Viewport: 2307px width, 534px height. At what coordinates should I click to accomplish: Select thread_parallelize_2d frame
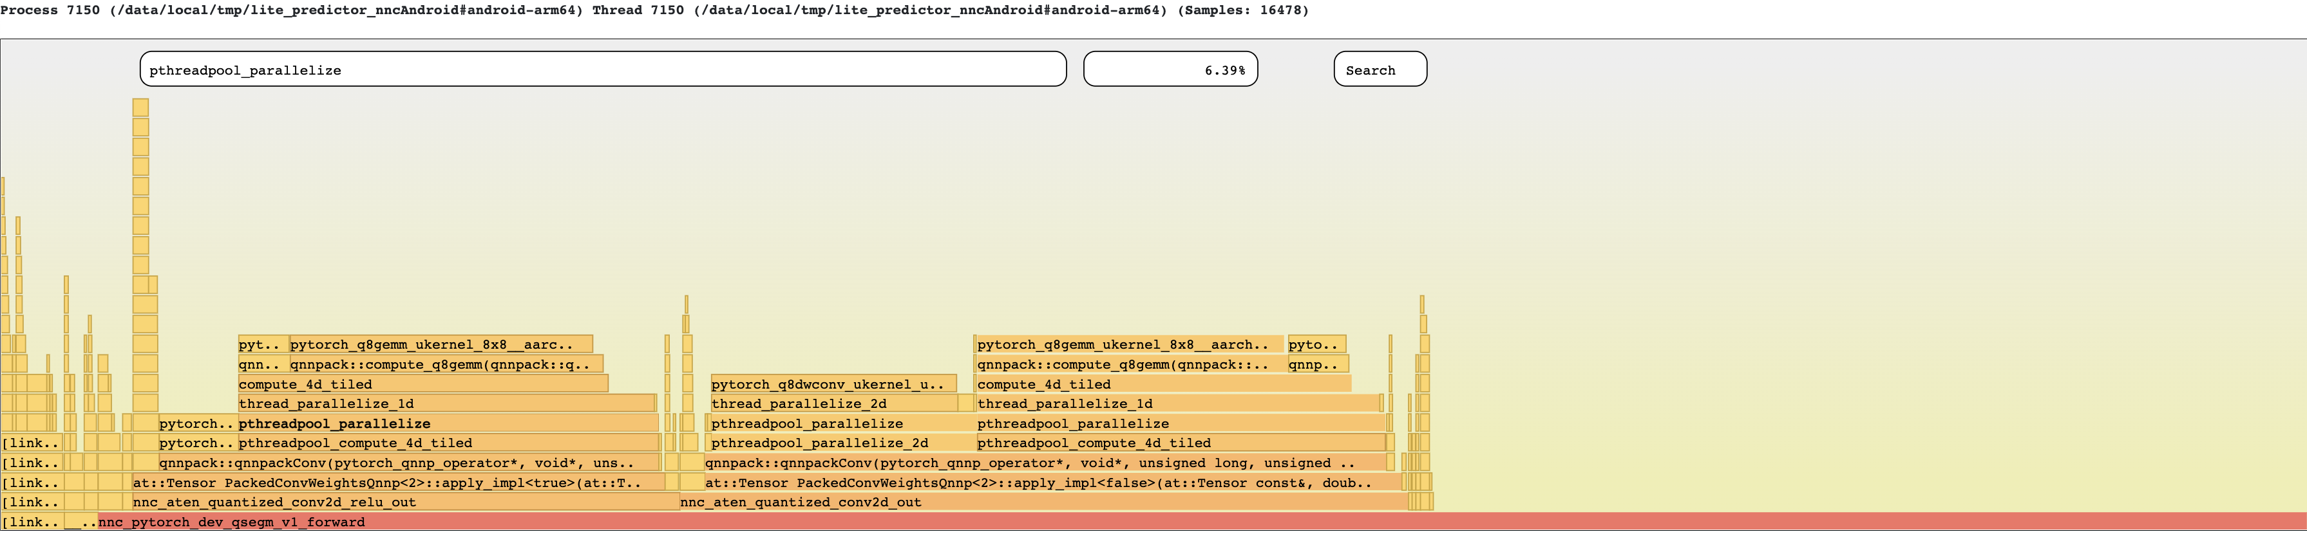pos(834,404)
